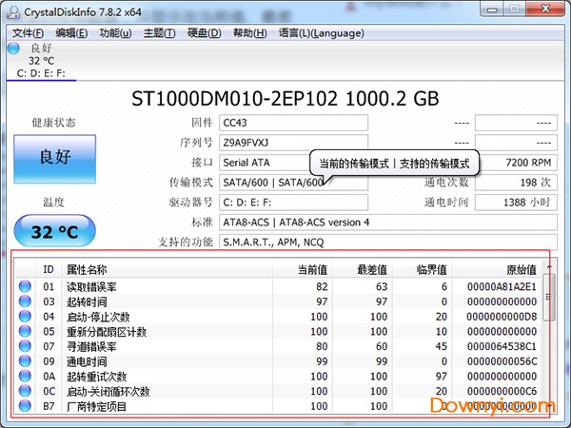Screen dimensions: 571x428
Task: Open the 文件(F) menu
Action: point(29,33)
